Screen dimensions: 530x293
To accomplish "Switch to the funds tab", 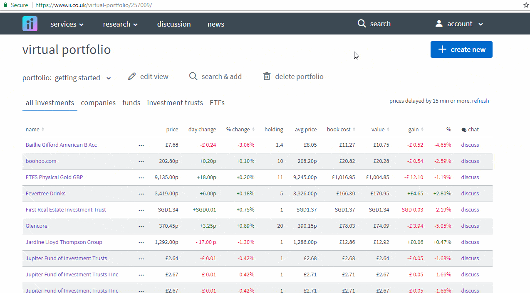I will tap(131, 103).
